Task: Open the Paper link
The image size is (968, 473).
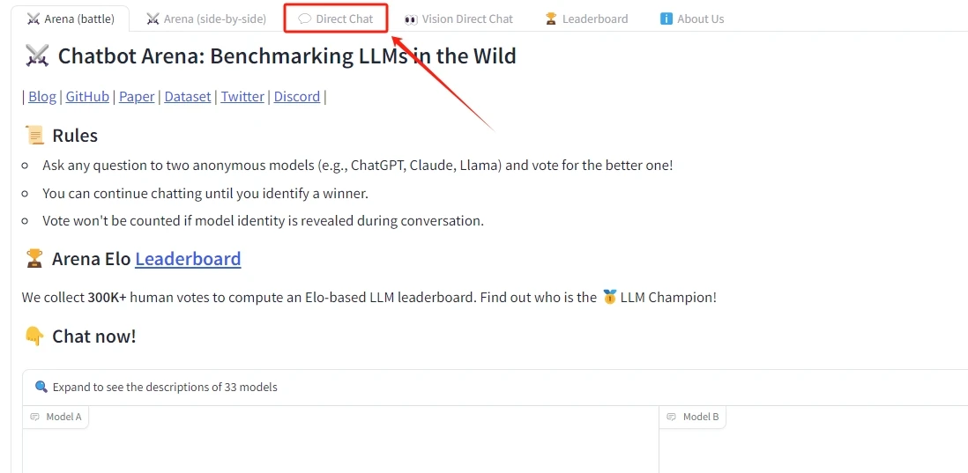Action: 137,97
